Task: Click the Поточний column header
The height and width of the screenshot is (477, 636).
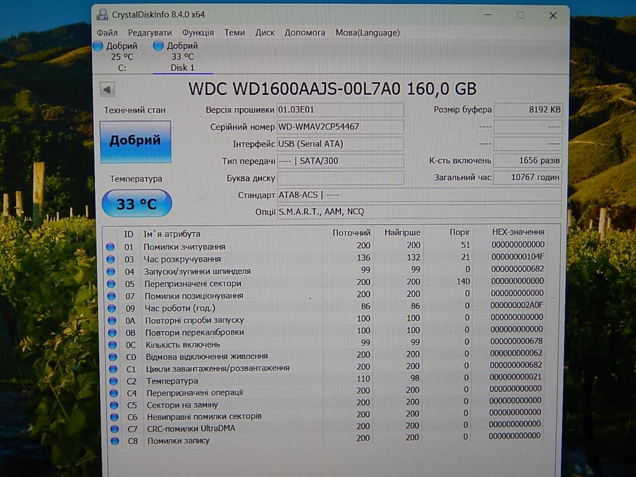Action: (352, 233)
